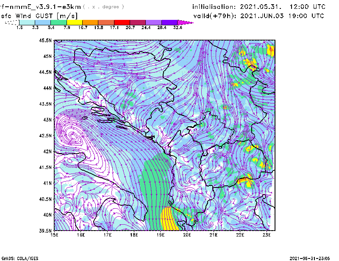Click the legend value 7.9

tap(67, 27)
